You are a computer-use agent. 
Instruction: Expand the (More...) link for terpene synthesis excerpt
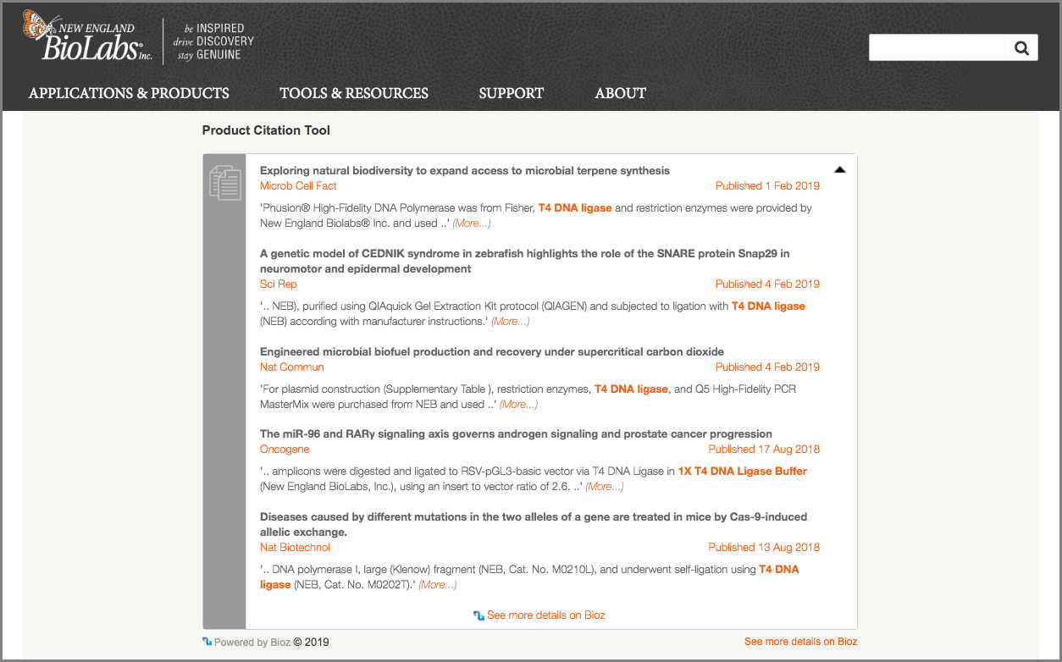(x=471, y=223)
